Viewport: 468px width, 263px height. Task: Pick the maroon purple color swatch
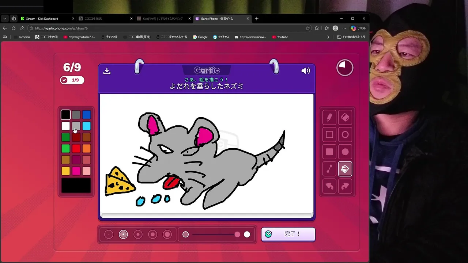click(x=76, y=160)
